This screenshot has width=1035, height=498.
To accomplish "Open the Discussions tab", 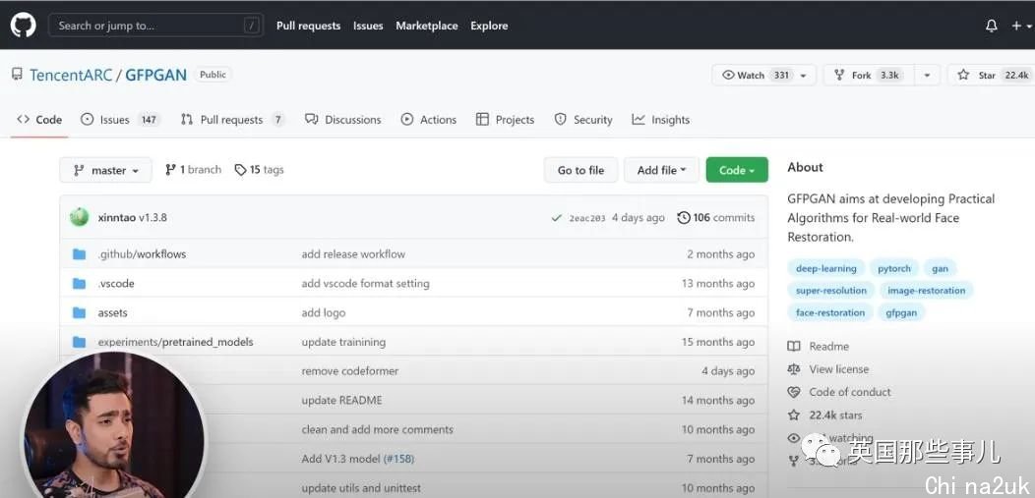I will tap(342, 119).
